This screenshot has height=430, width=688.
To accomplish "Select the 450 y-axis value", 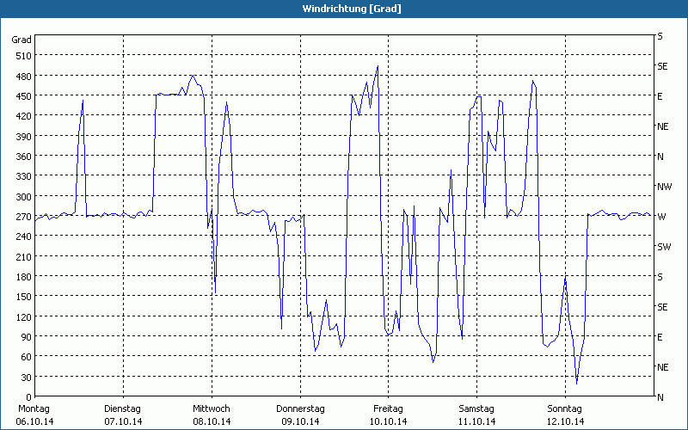I will (24, 96).
